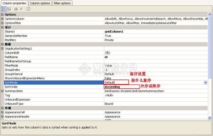Sort properties alphabetically
The width and height of the screenshot is (213, 136).
click(x=9, y=9)
